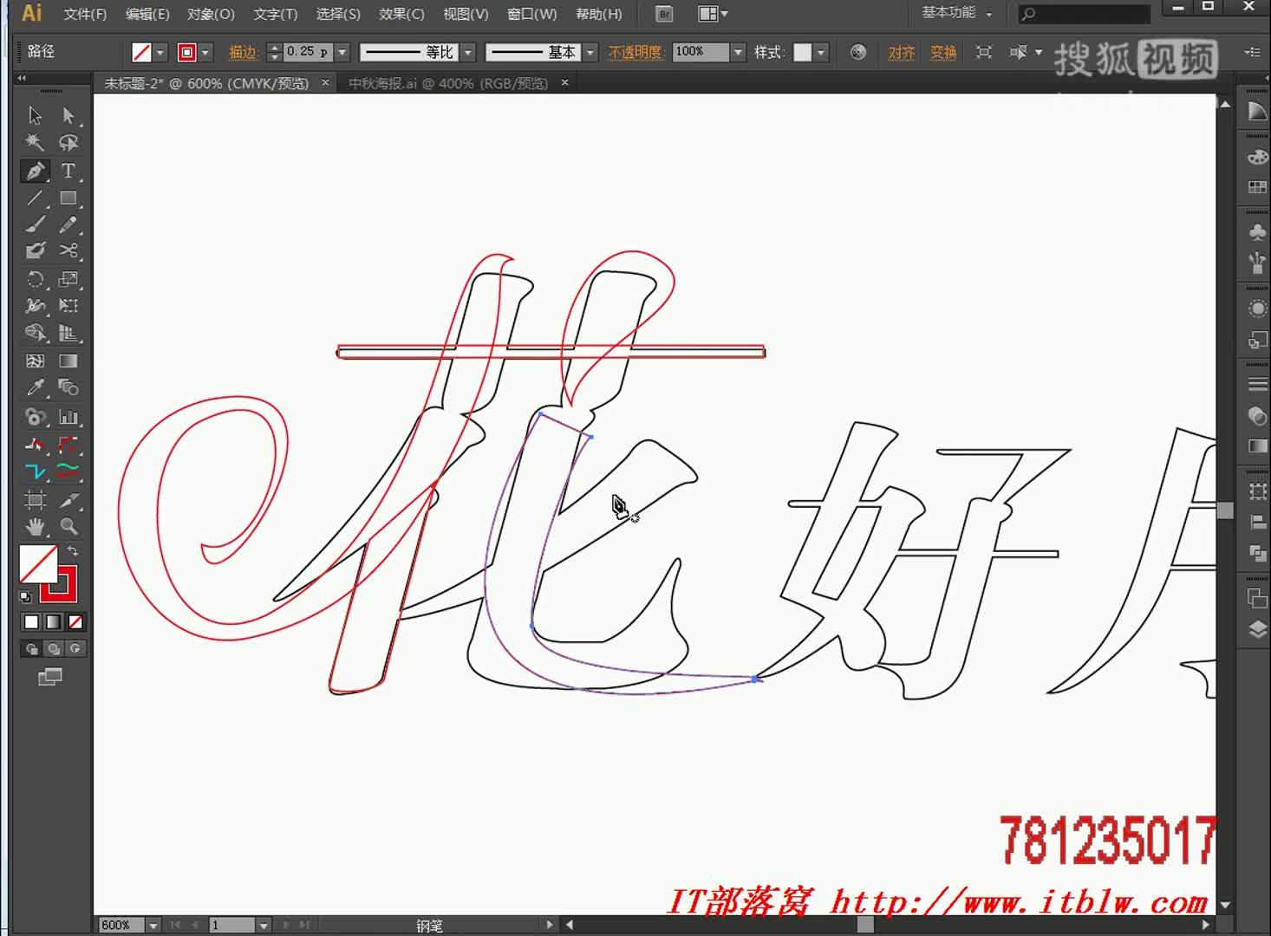This screenshot has width=1271, height=936.
Task: Activate the Type tool
Action: click(68, 171)
